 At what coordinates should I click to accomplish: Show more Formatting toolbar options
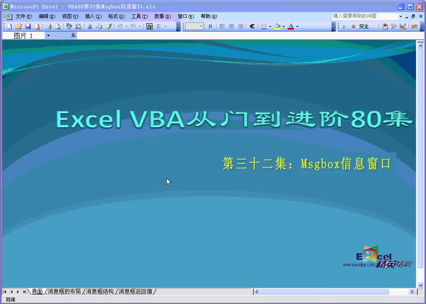[x=334, y=27]
